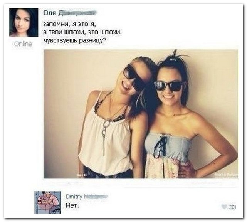Click the Online status label
The width and height of the screenshot is (247, 222).
[23, 44]
